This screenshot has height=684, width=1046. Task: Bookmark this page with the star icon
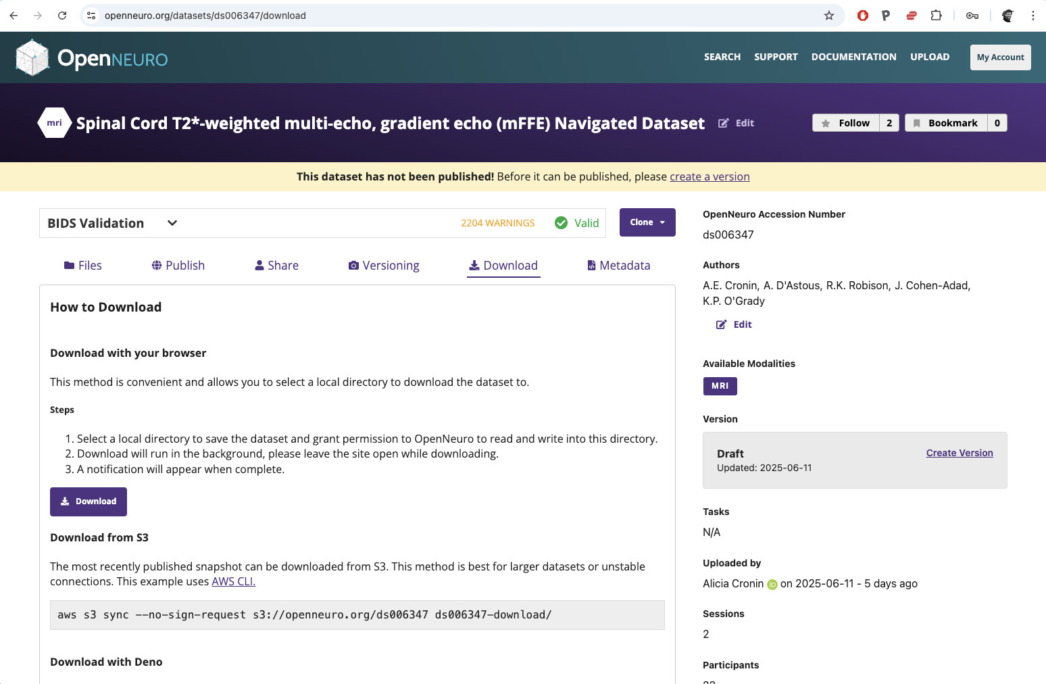coord(829,16)
